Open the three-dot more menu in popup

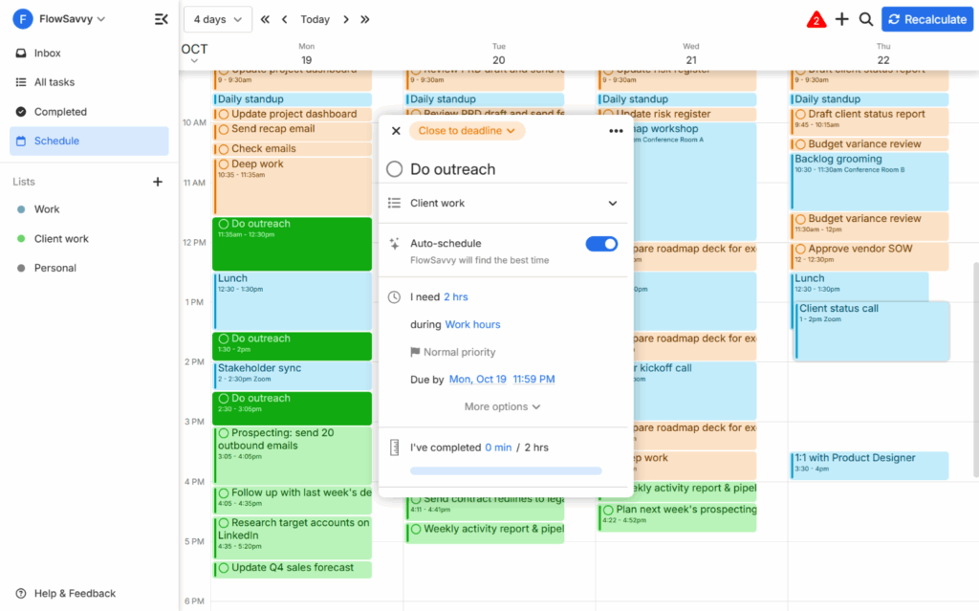[616, 131]
